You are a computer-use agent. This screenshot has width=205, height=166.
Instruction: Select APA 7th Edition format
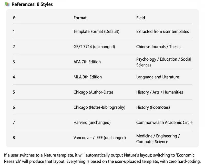[x=87, y=62]
